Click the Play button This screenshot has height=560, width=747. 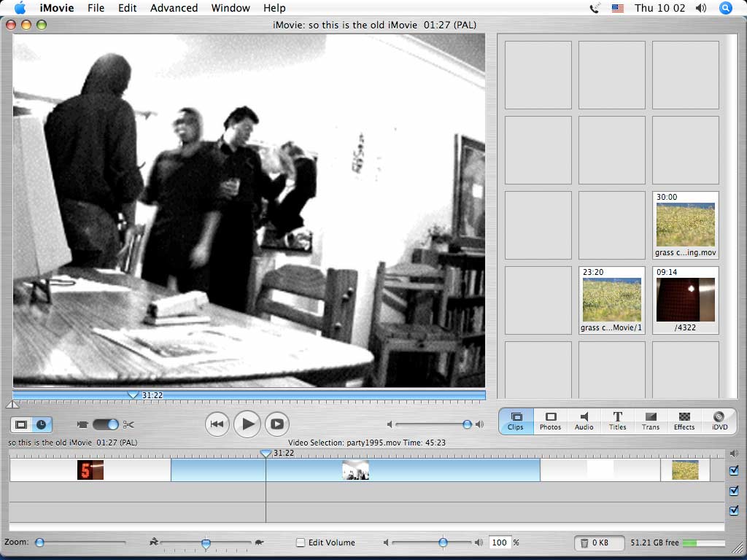point(247,424)
